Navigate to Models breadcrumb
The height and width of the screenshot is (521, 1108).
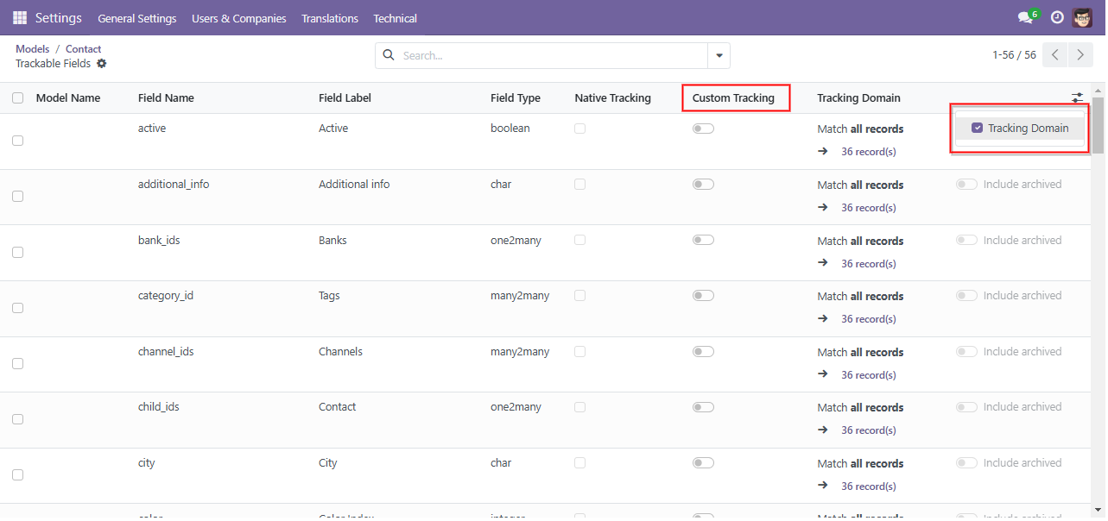(33, 49)
